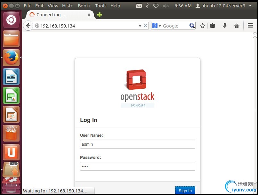
Task: Launch LibreOffice Calc from the dock
Action: 11,95
